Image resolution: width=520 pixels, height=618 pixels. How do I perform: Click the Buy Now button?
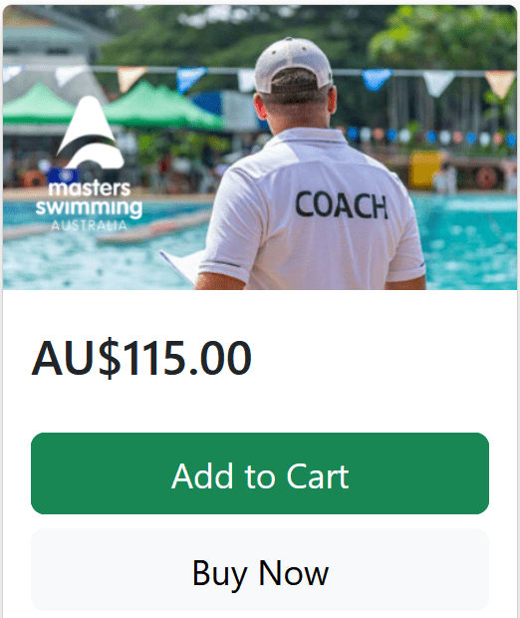click(x=260, y=570)
